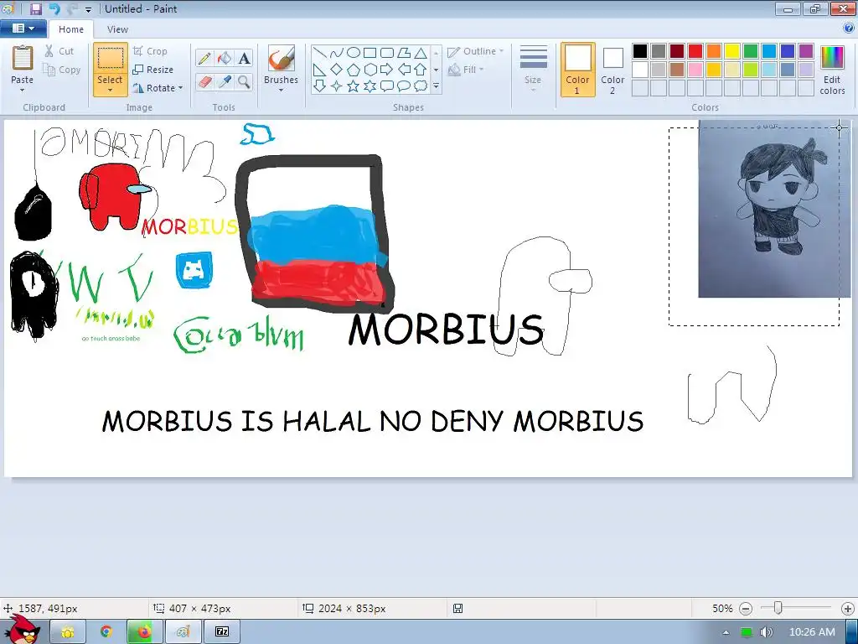Click the Resize button
The image size is (858, 644).
click(x=152, y=70)
